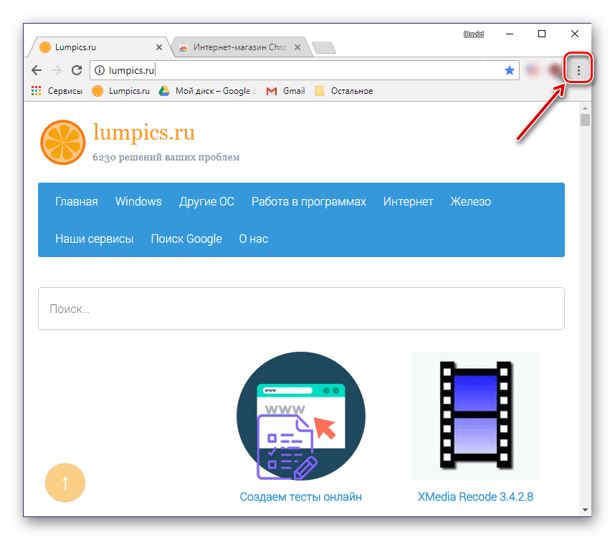This screenshot has height=540, width=615.
Task: Click the forward navigation arrow
Action: pos(57,70)
